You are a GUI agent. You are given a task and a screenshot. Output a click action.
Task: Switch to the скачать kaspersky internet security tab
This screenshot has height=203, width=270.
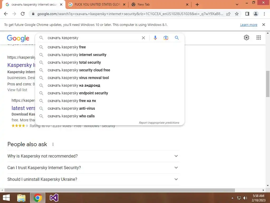pyautogui.click(x=34, y=4)
